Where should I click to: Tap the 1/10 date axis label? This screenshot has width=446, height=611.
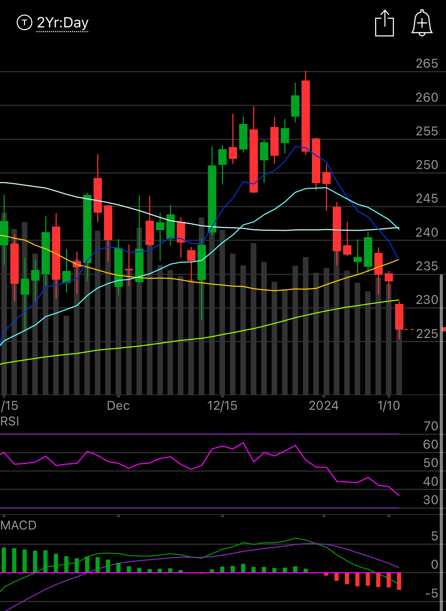click(389, 406)
